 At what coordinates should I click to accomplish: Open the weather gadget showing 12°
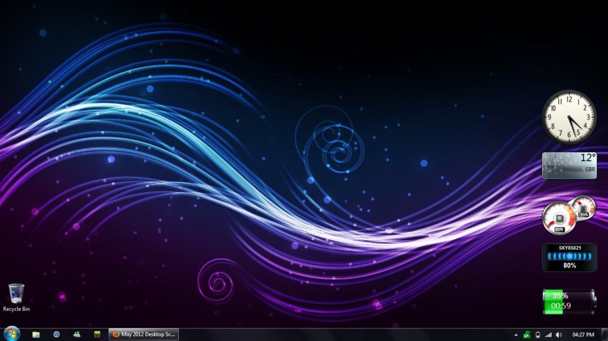tap(569, 165)
